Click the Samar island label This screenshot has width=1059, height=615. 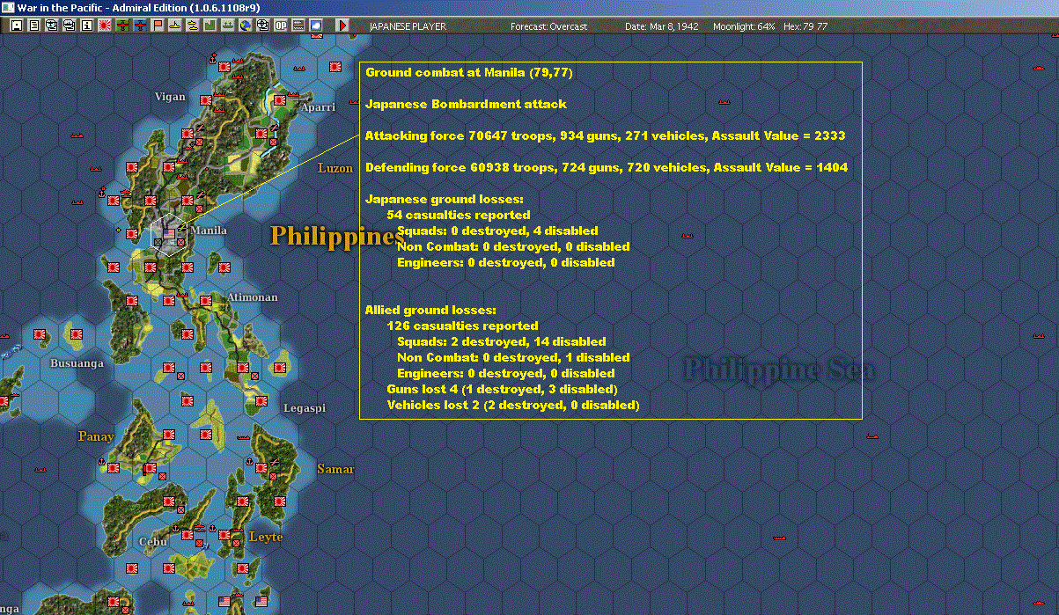click(335, 469)
